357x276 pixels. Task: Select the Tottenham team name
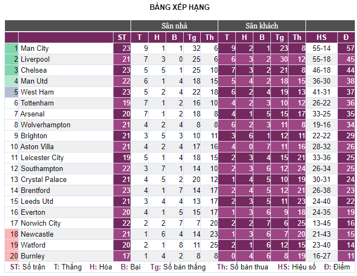tap(37, 103)
